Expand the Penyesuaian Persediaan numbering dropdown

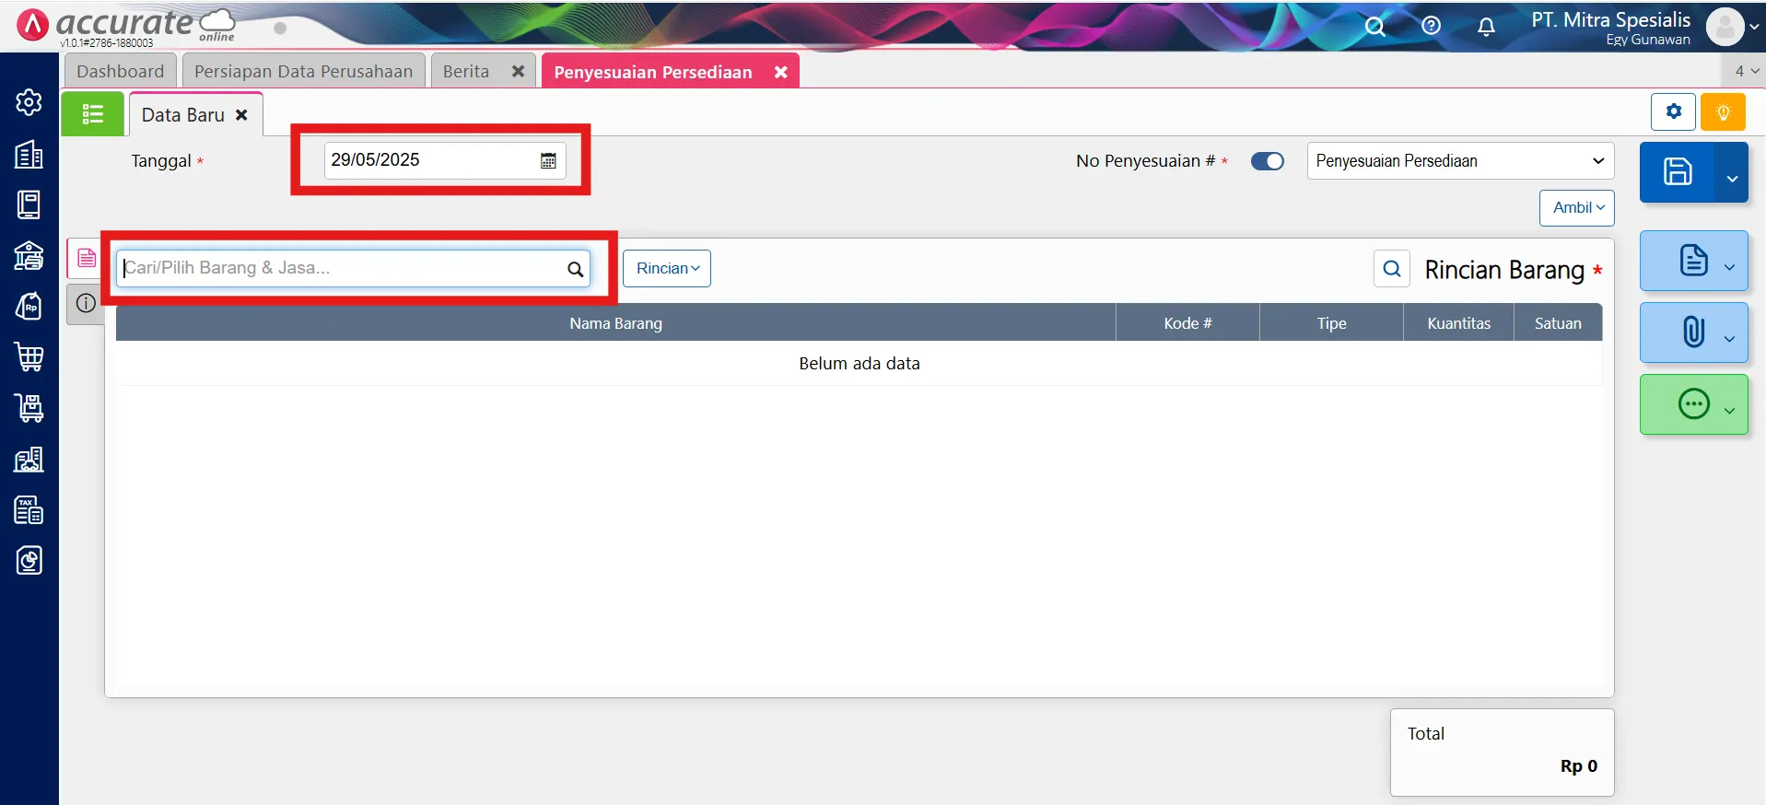[x=1460, y=161]
